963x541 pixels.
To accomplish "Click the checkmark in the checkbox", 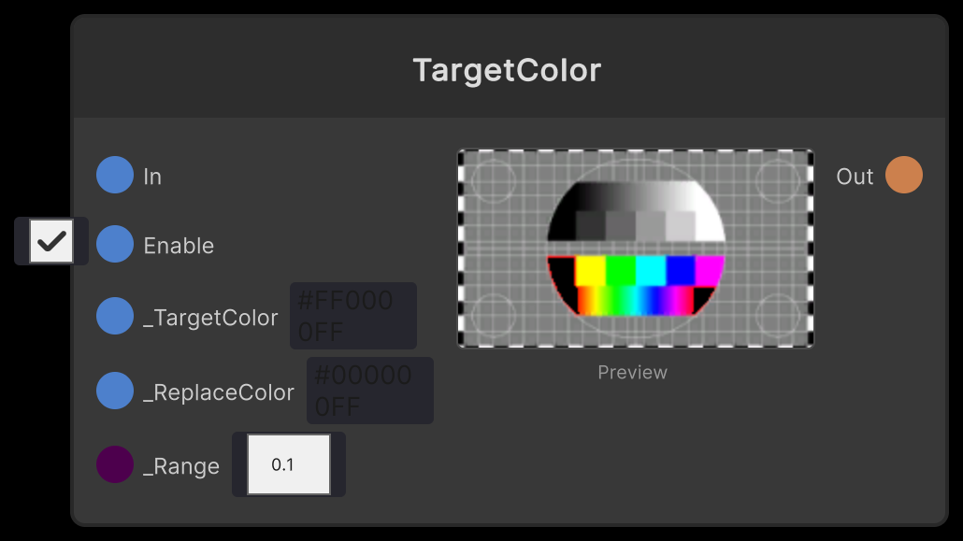I will coord(51,241).
